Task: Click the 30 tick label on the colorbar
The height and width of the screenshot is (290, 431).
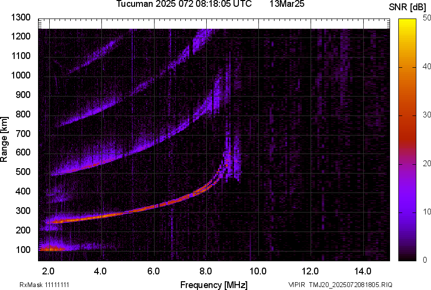Action: (427, 115)
